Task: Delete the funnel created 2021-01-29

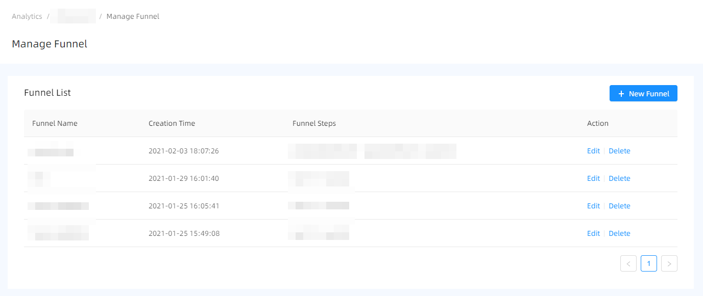Action: click(619, 178)
